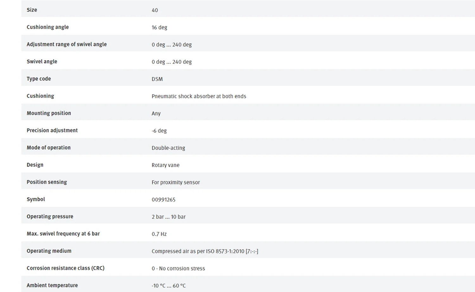Click the Rotary vane design value
Viewport: 475px width, 292px height.
[x=166, y=165]
